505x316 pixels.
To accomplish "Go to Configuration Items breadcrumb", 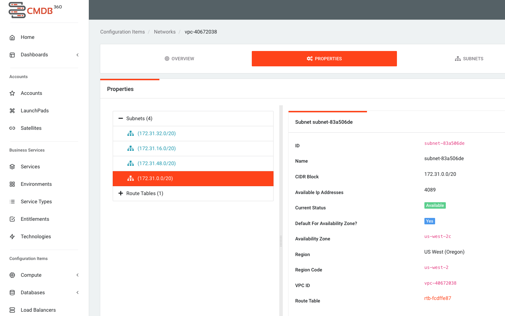I will [122, 32].
